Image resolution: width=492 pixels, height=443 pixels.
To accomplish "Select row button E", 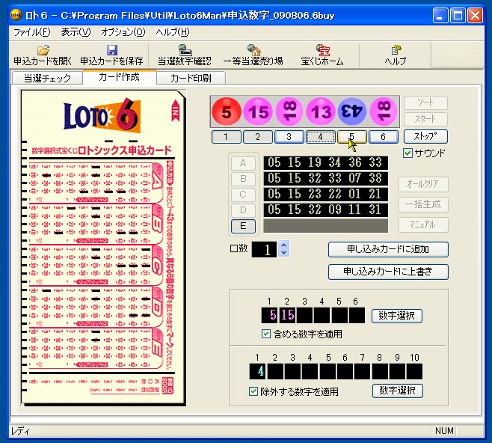I will [x=243, y=226].
